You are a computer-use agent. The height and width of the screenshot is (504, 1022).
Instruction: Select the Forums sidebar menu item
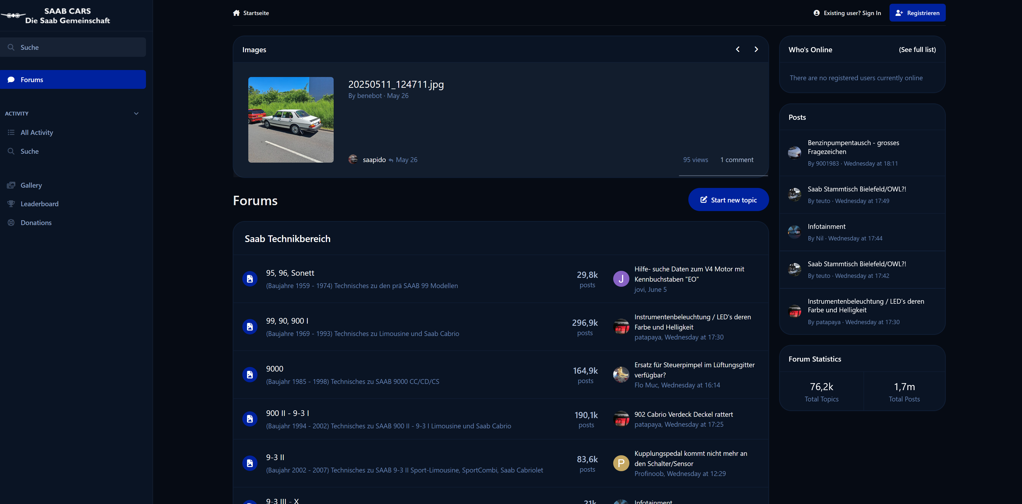click(73, 80)
